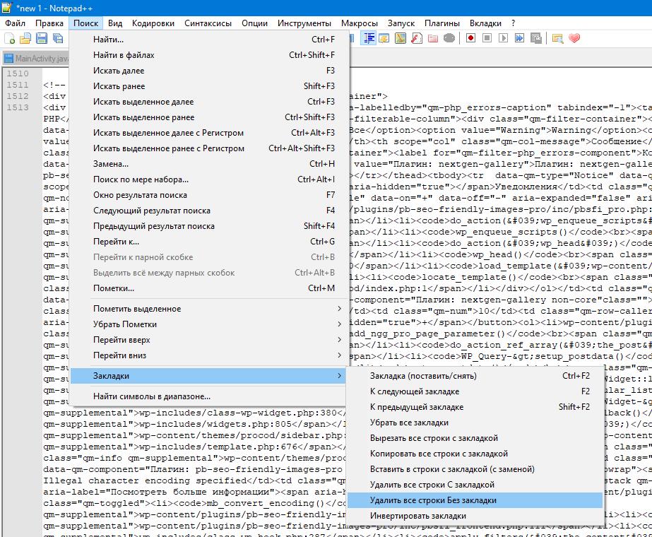Choose Искать выделенное ранее с Регистром
The height and width of the screenshot is (537, 652).
click(209, 148)
